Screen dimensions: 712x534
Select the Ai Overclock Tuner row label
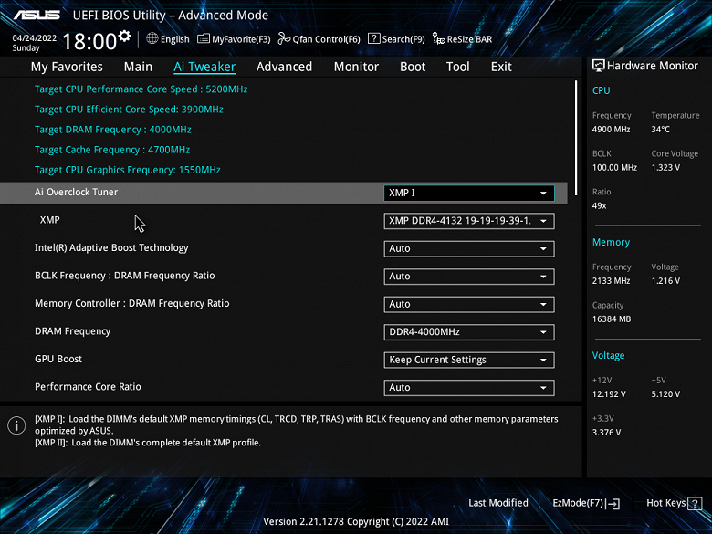pos(77,192)
